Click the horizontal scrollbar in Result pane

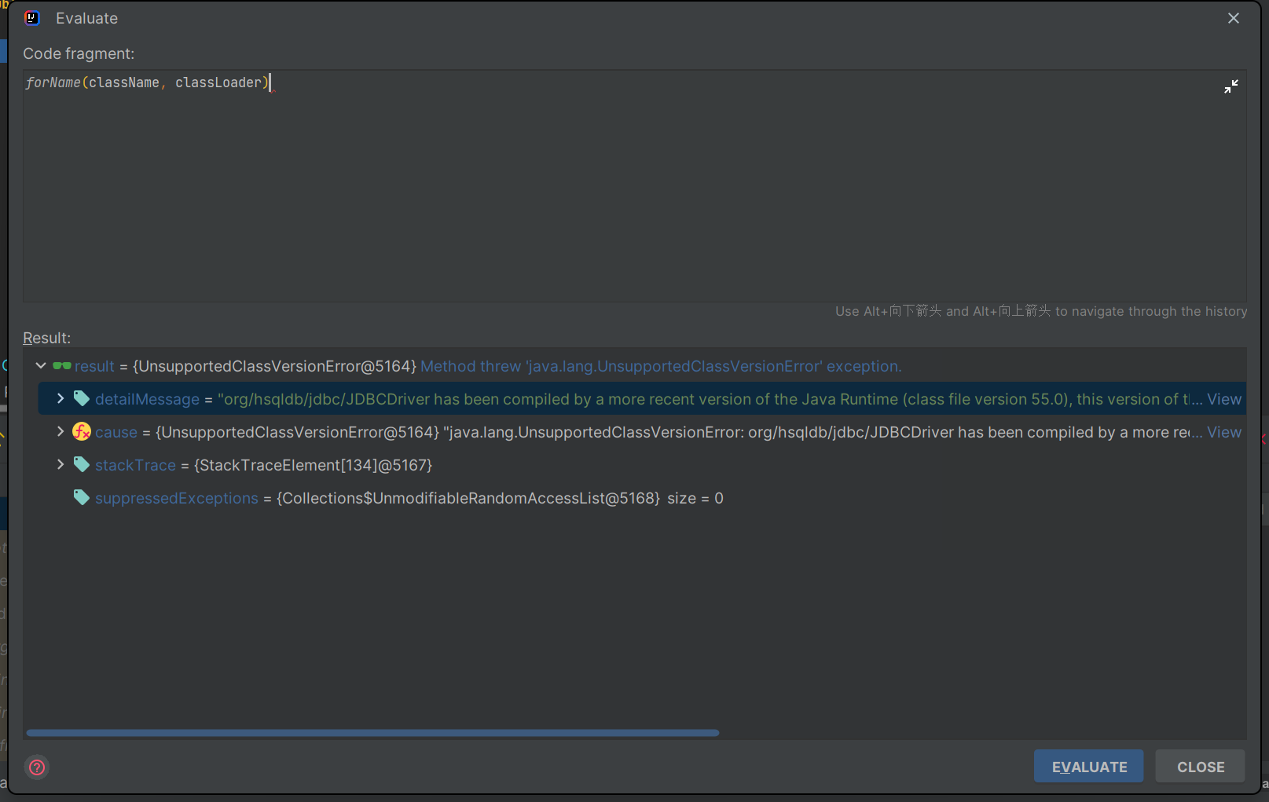coord(372,733)
